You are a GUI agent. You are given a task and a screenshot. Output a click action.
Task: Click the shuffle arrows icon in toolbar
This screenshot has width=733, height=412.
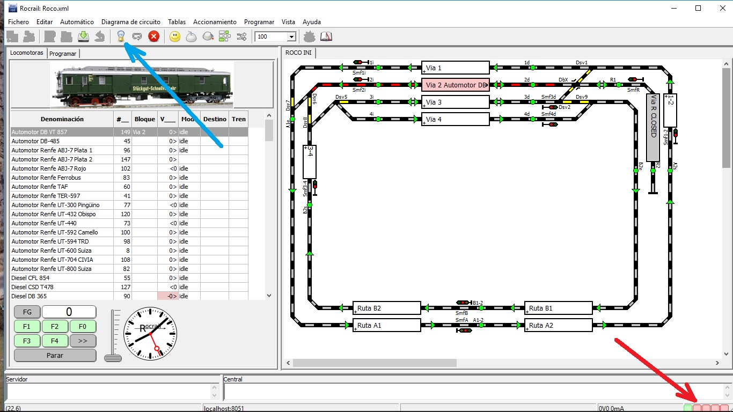(241, 36)
